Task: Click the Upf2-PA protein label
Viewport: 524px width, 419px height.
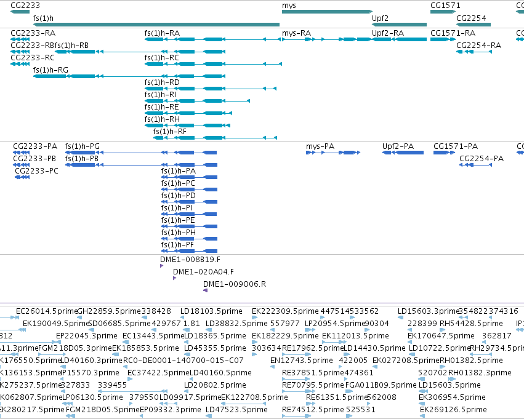Action: pos(398,146)
